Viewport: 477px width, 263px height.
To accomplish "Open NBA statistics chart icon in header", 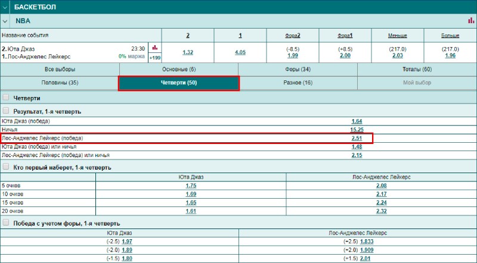I will (471, 20).
